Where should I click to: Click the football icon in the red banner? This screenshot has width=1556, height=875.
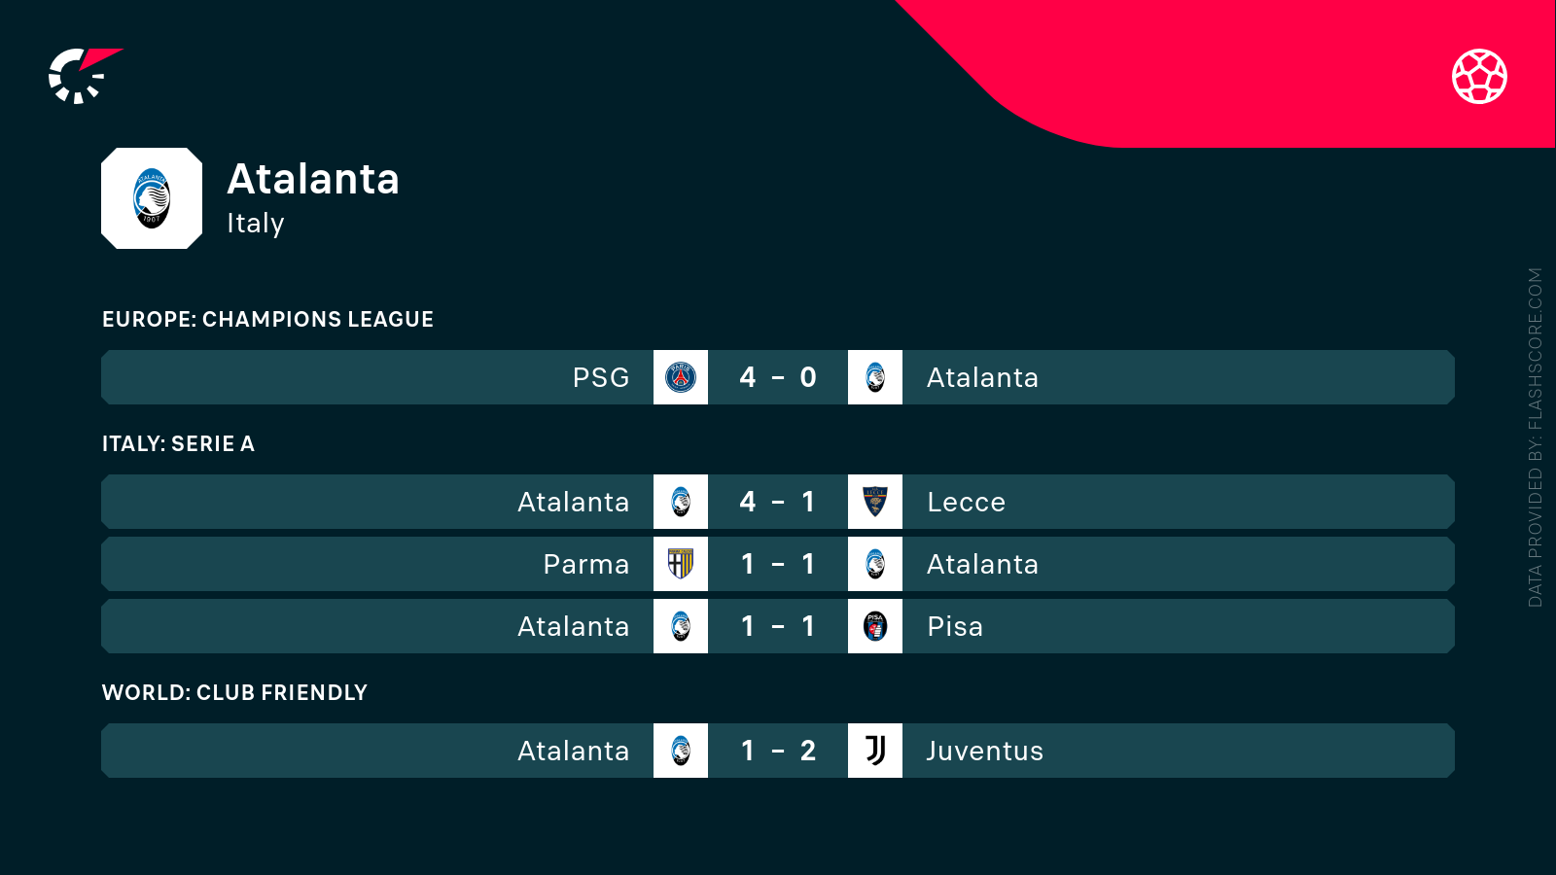click(1479, 76)
